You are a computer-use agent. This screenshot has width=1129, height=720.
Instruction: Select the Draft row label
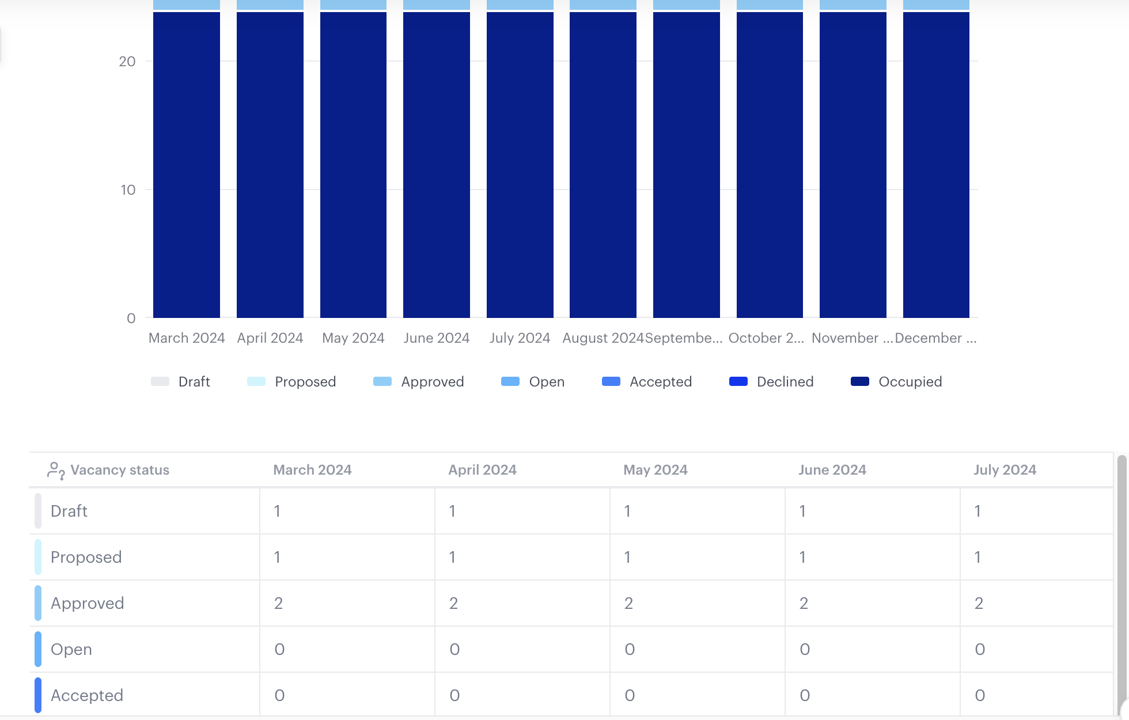69,511
